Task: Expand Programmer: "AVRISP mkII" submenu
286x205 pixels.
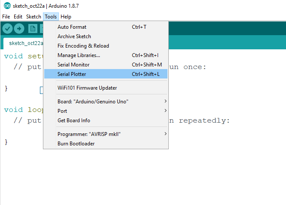Action: [106, 134]
